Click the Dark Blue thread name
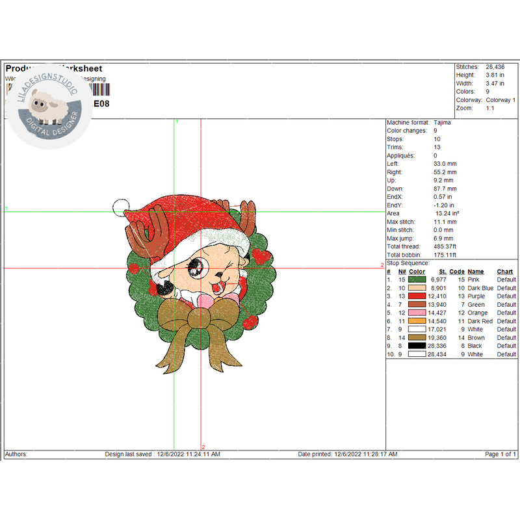 click(481, 288)
